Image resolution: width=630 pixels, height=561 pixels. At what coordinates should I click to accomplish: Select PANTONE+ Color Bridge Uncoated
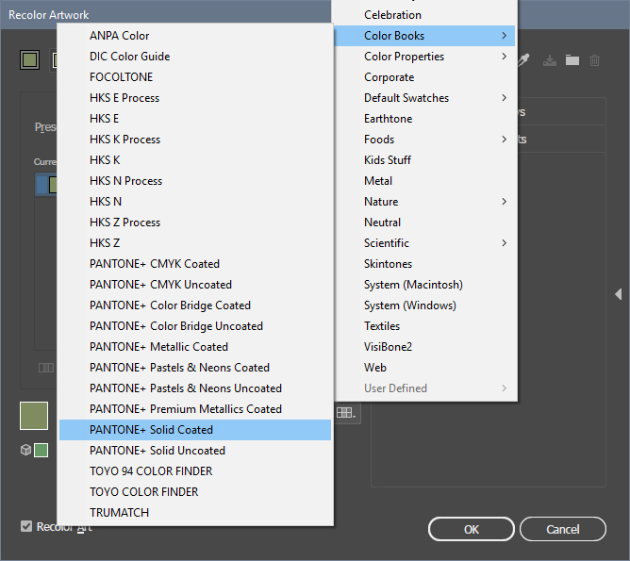(x=195, y=326)
